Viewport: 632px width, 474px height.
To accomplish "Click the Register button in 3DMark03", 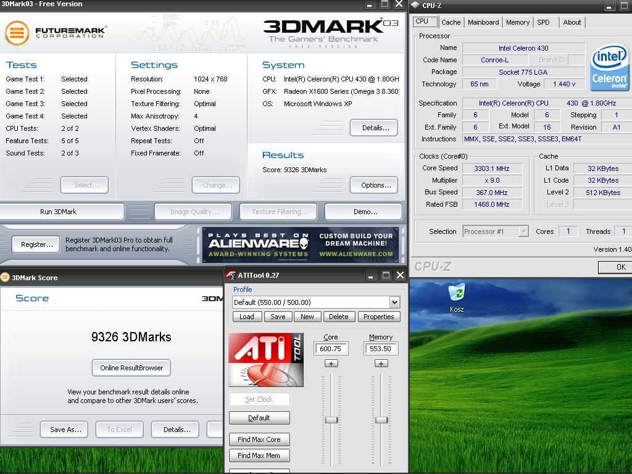I will point(36,244).
